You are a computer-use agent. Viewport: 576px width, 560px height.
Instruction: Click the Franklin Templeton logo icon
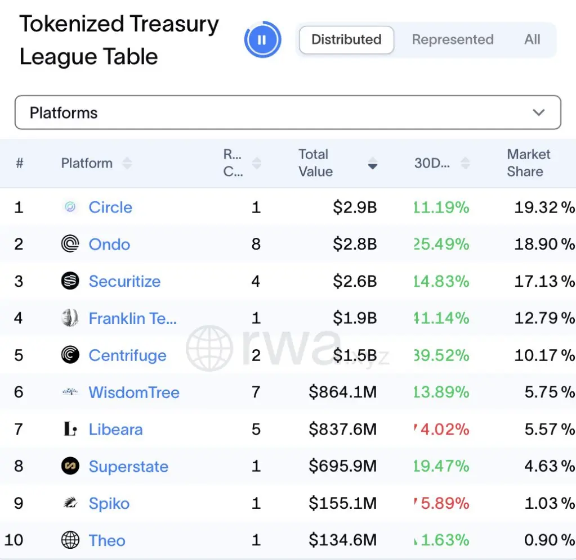pos(70,318)
